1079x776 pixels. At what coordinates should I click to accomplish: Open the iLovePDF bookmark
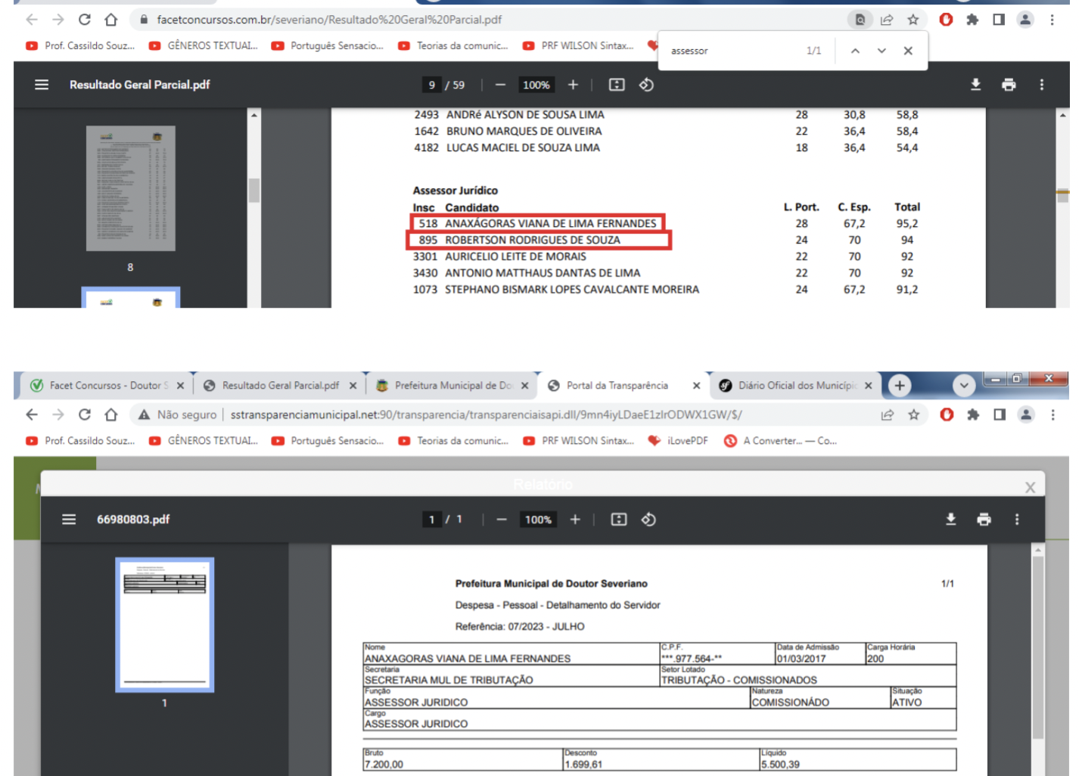pos(678,441)
